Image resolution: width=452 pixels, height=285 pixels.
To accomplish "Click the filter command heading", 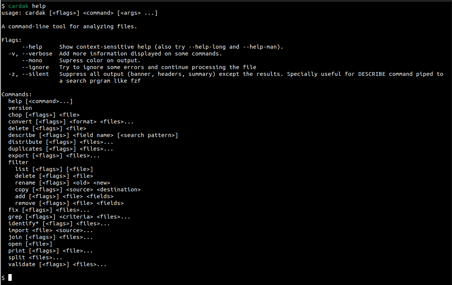I will click(18, 162).
